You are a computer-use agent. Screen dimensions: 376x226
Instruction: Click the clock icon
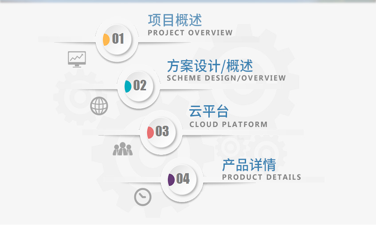pos(143,197)
